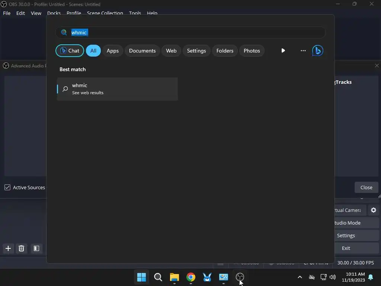Click Close in Advanced Audio Properties
The image size is (381, 286).
tap(366, 187)
